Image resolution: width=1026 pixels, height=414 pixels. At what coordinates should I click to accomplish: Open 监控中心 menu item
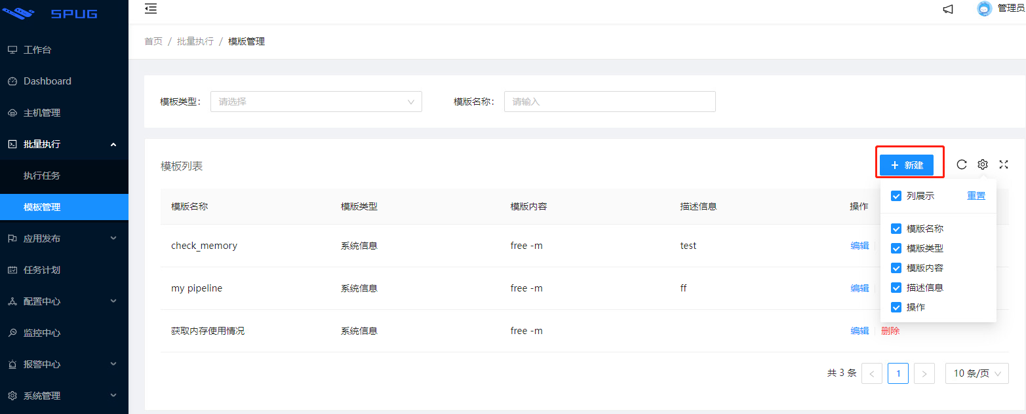[64, 333]
